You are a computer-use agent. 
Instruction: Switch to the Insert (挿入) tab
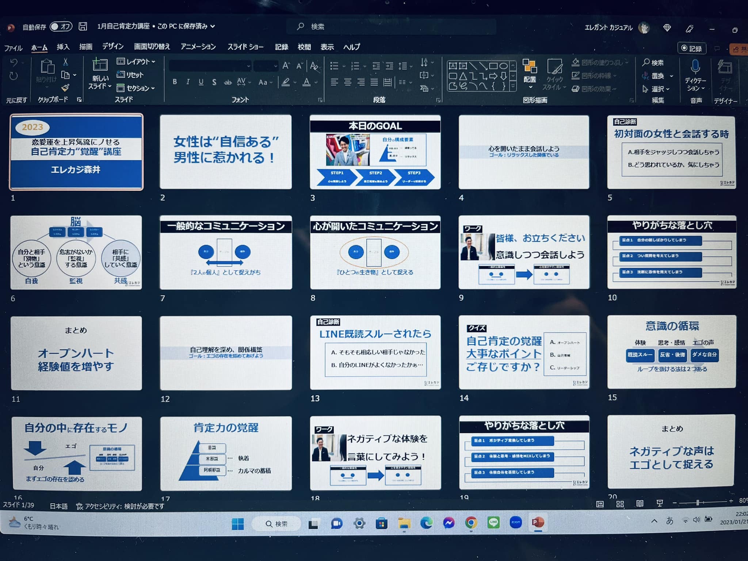(x=63, y=47)
